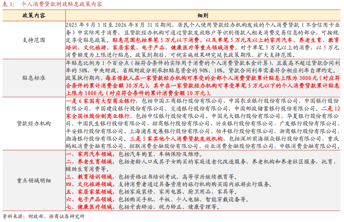Viewport: 344px width, 222px height.
Task: Click the 支持范围 row label
Action: pos(34,40)
